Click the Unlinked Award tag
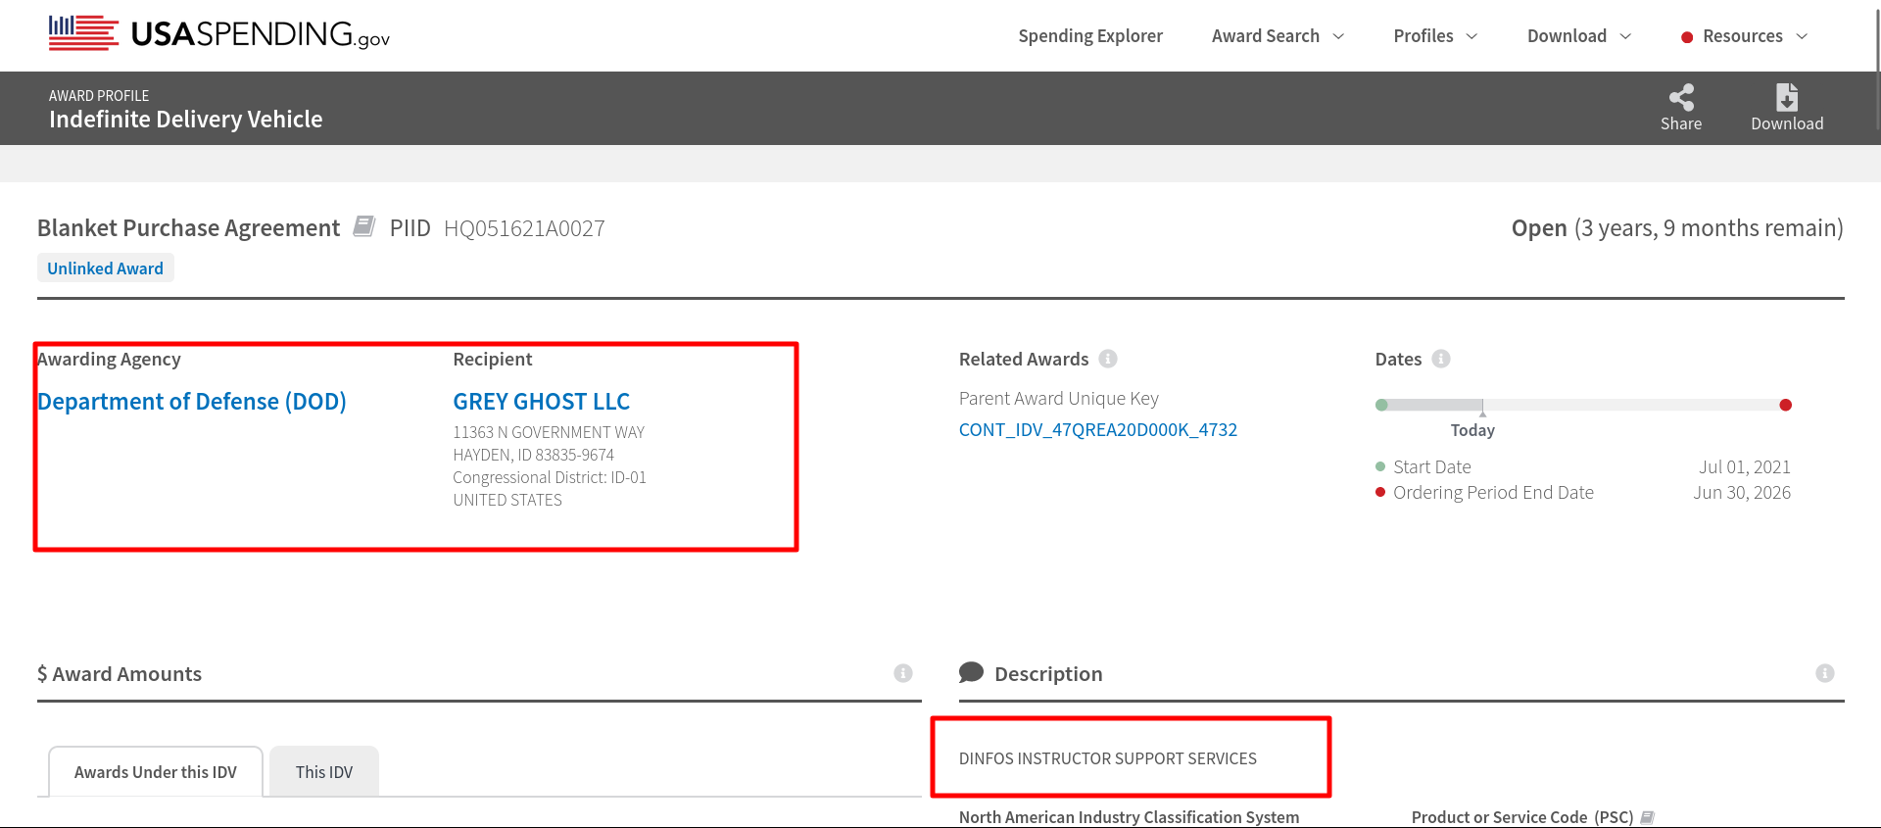Image resolution: width=1881 pixels, height=828 pixels. 106,268
